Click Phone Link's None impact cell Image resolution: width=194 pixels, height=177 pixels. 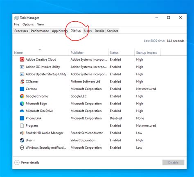(x=140, y=118)
